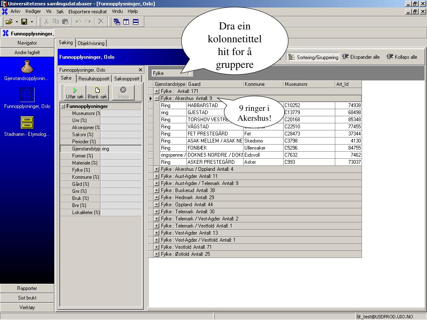Open the Rapporter panel section
This screenshot has width=427, height=320.
[27, 288]
